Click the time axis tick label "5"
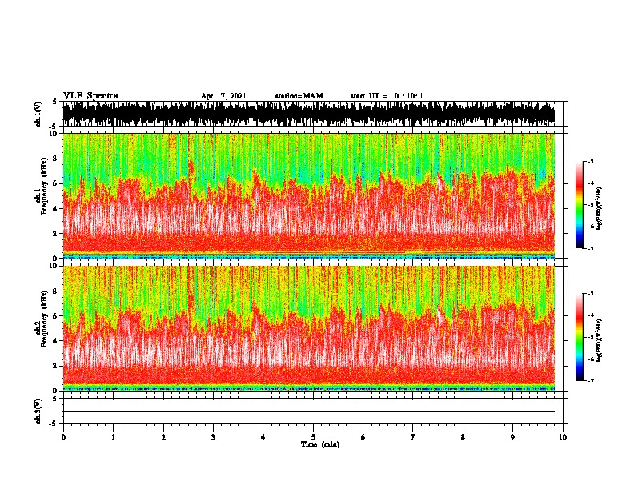Viewport: 634px width, 490px height. pos(313,437)
